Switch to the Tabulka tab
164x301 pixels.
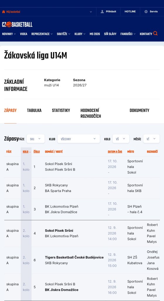(34, 111)
